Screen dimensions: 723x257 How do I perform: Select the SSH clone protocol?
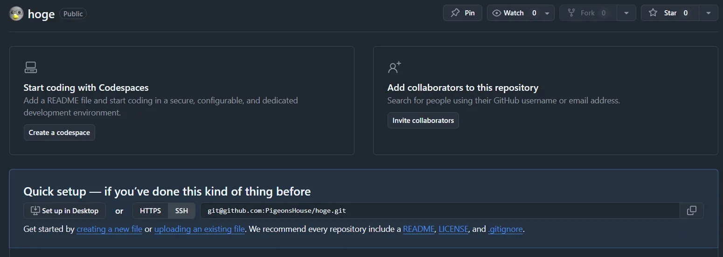click(x=181, y=211)
